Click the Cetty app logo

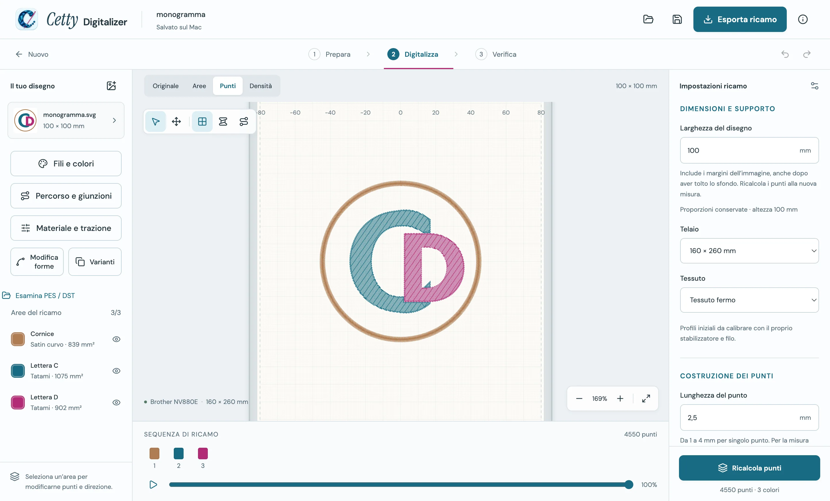27,19
